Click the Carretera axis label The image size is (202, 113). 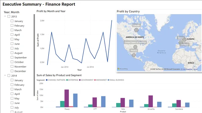pos(179,109)
